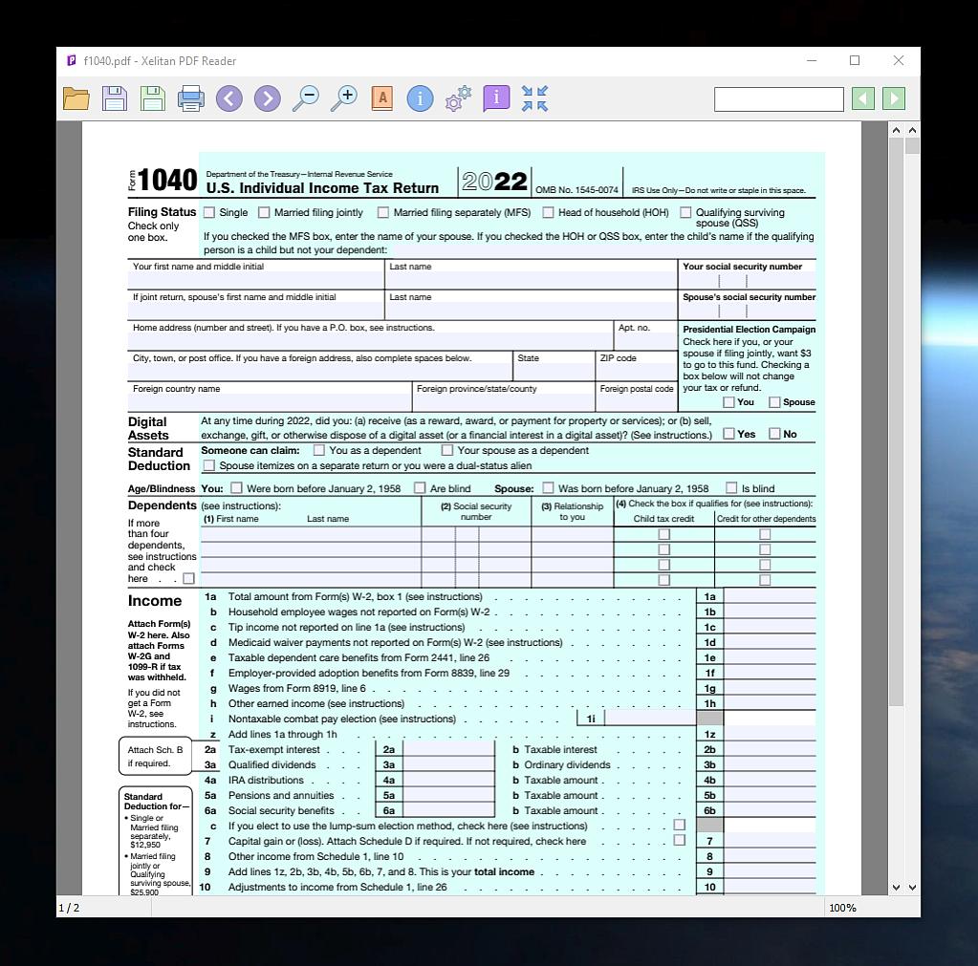This screenshot has height=966, width=978.
Task: Click the line 9 total income field
Action: [770, 871]
